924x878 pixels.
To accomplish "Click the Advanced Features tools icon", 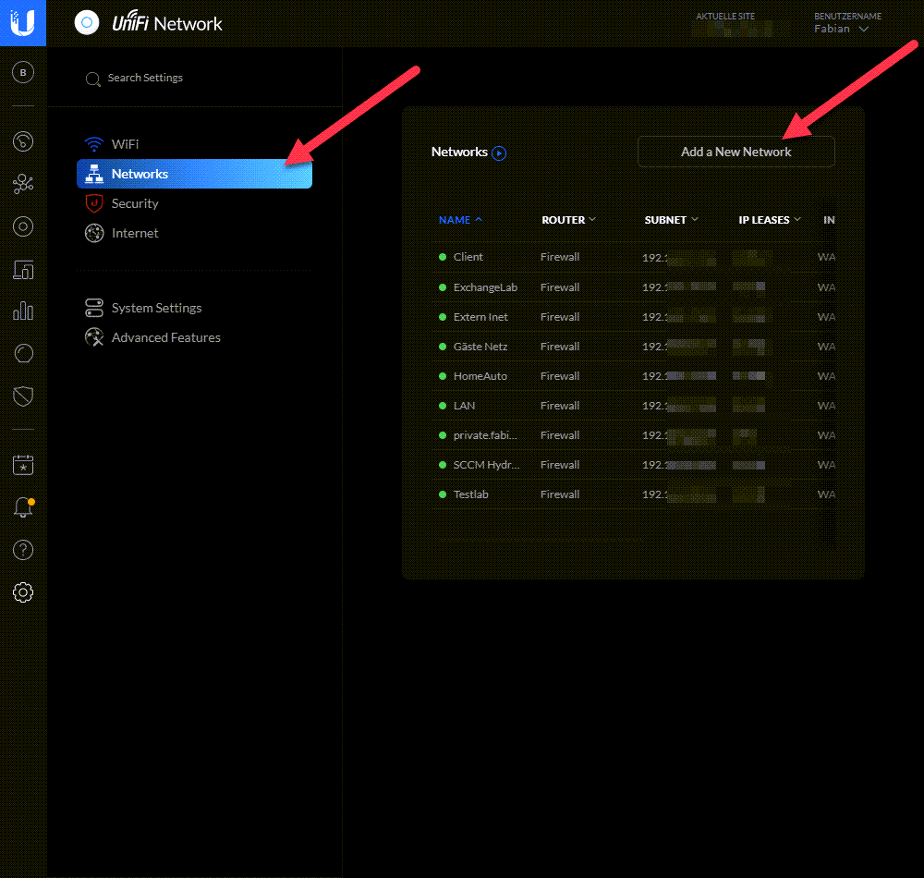I will (x=93, y=337).
